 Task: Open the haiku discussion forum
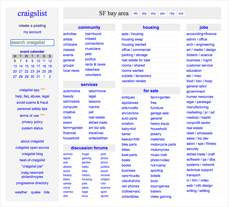[85, 167]
